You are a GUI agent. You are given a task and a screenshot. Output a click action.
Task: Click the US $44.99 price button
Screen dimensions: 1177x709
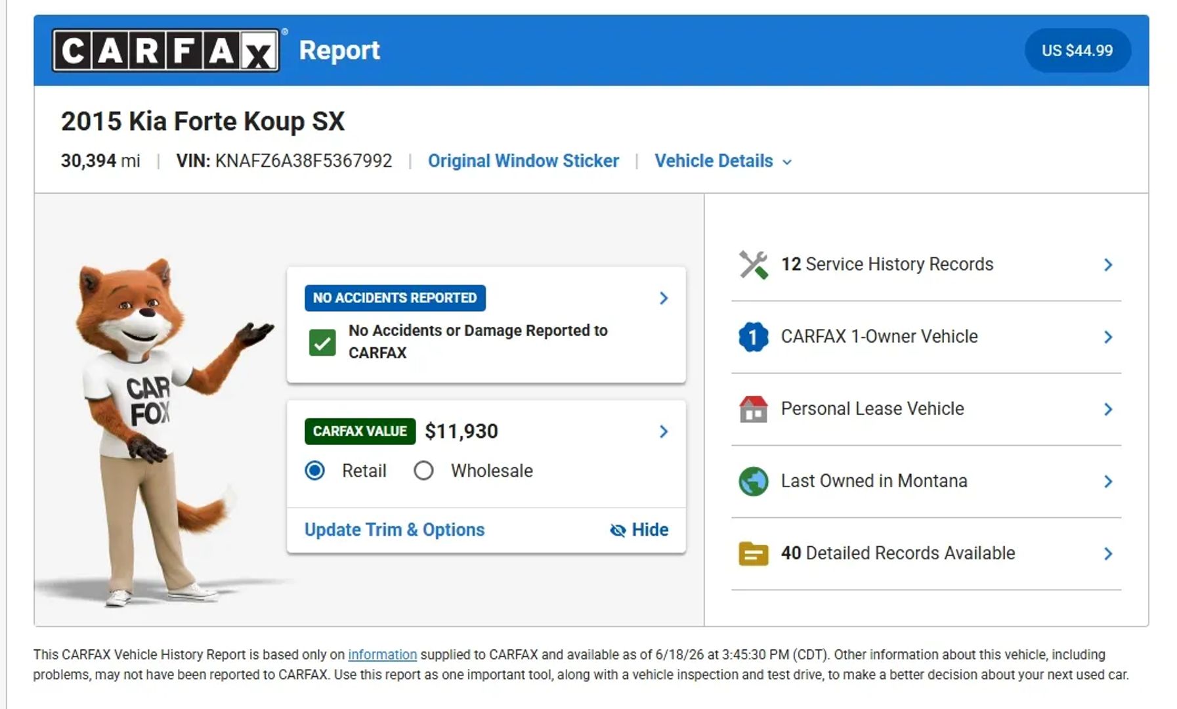pyautogui.click(x=1077, y=51)
